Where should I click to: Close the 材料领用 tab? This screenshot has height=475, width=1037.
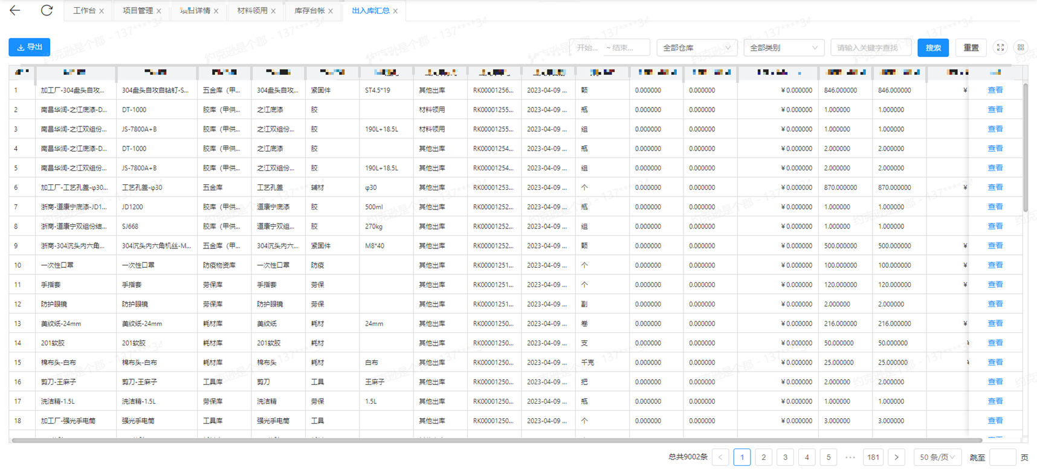(x=273, y=11)
